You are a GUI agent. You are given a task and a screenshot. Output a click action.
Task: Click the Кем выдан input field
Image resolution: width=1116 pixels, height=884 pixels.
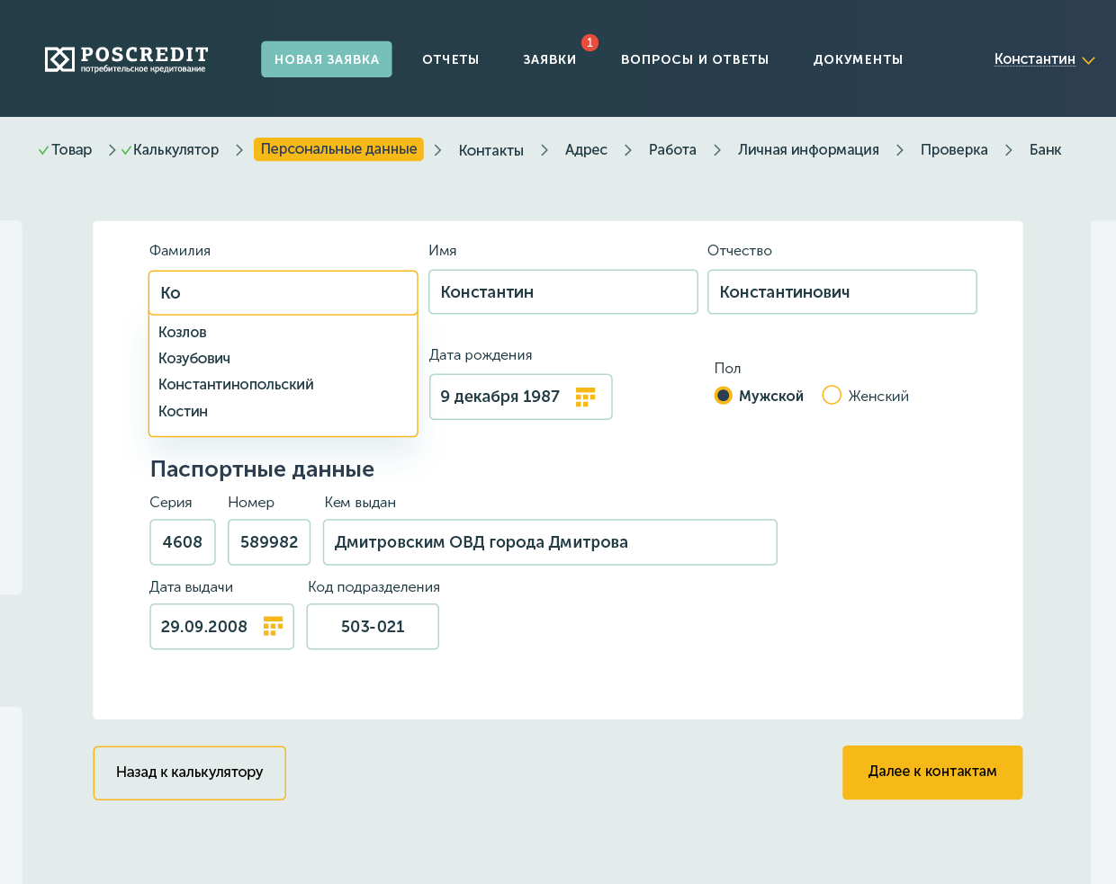[x=549, y=542]
